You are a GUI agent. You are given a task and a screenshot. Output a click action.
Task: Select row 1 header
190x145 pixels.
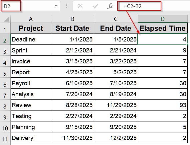click(5, 28)
